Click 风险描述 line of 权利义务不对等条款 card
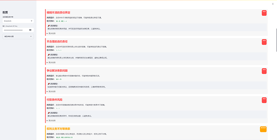 (77, 134)
